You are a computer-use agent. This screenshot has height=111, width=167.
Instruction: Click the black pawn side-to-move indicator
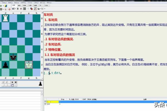coord(40,84)
